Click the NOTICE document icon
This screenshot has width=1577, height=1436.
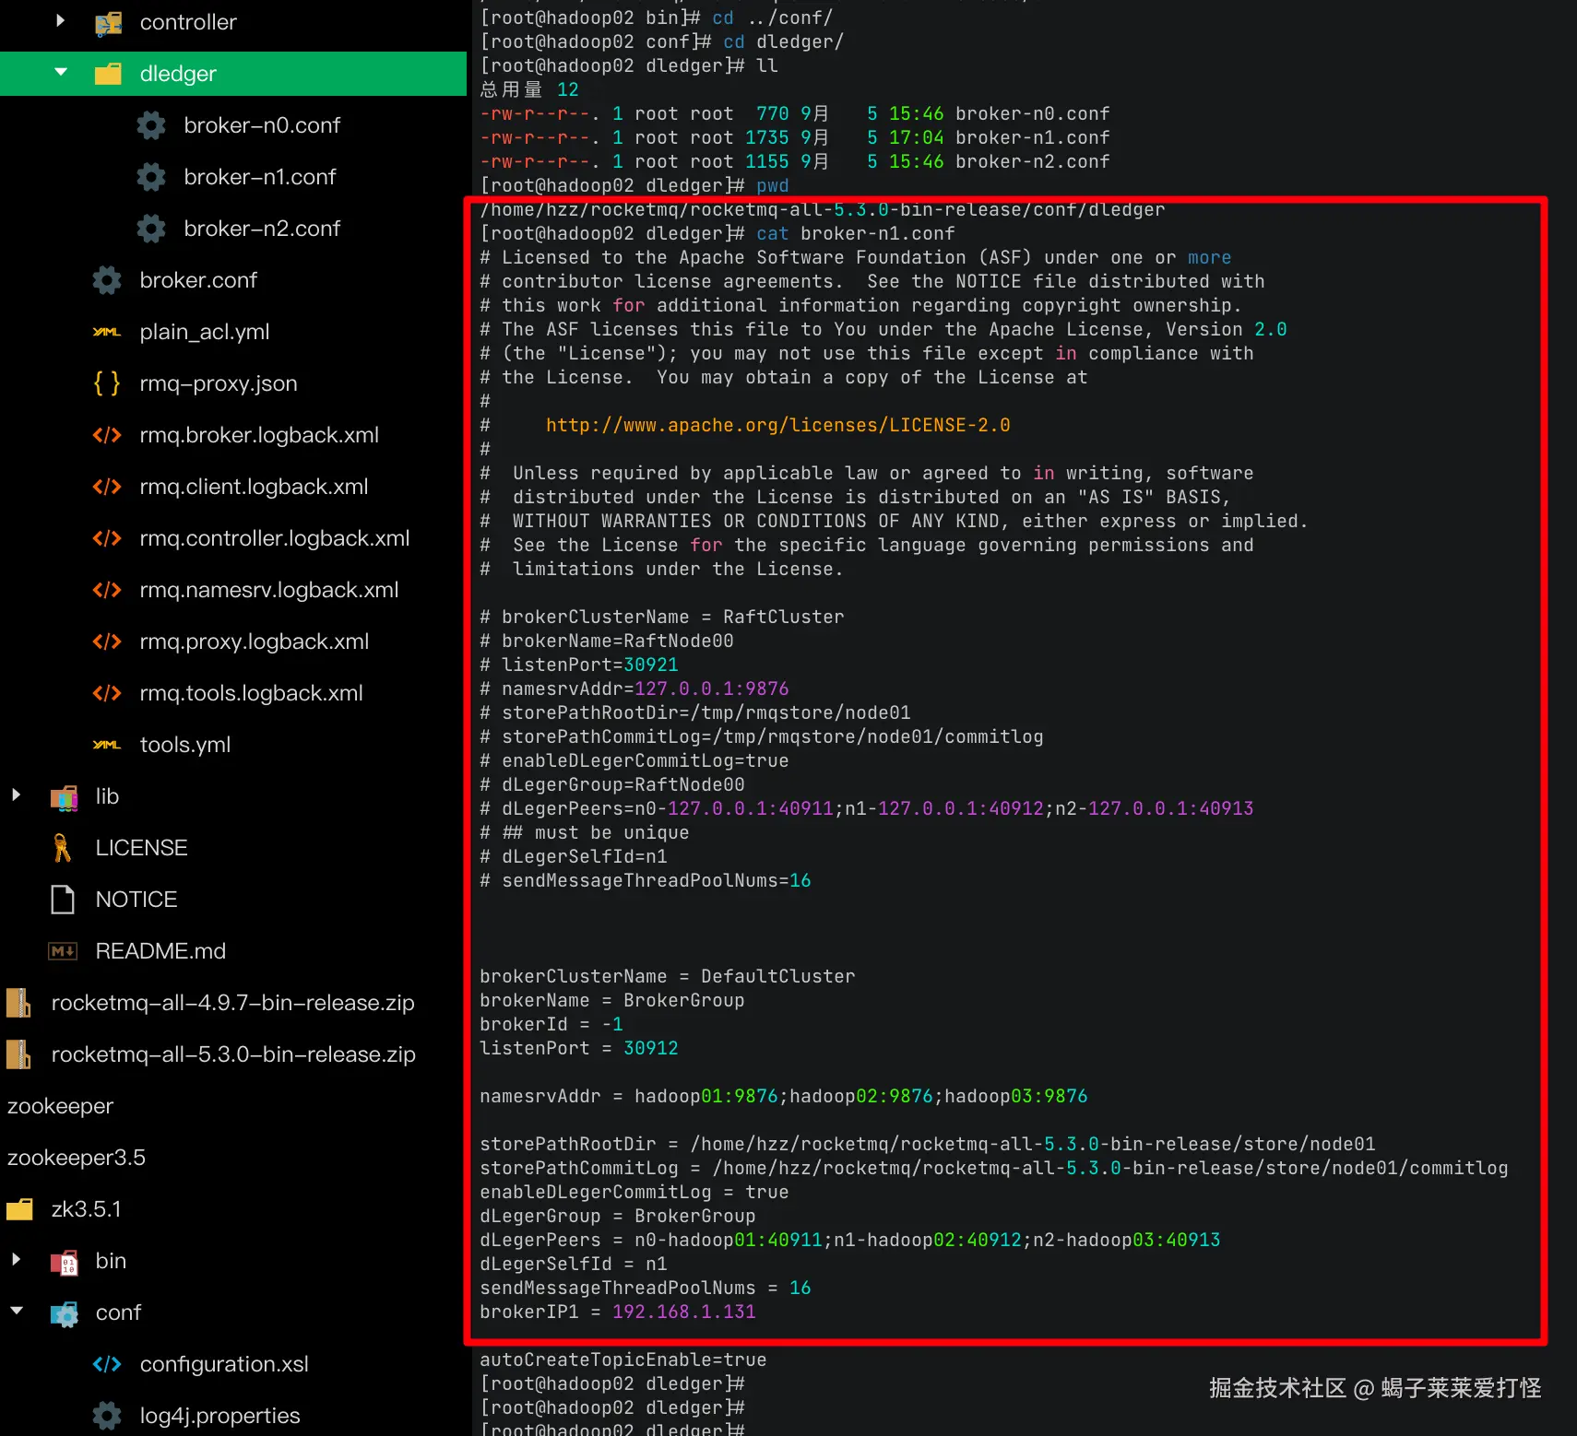point(63,900)
